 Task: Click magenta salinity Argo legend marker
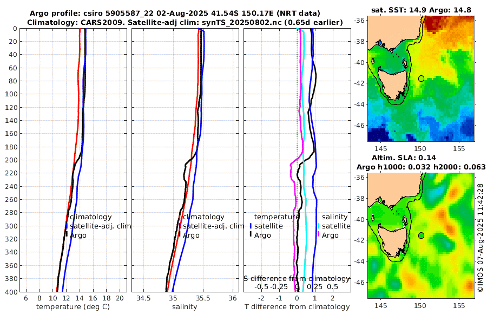[318, 235]
